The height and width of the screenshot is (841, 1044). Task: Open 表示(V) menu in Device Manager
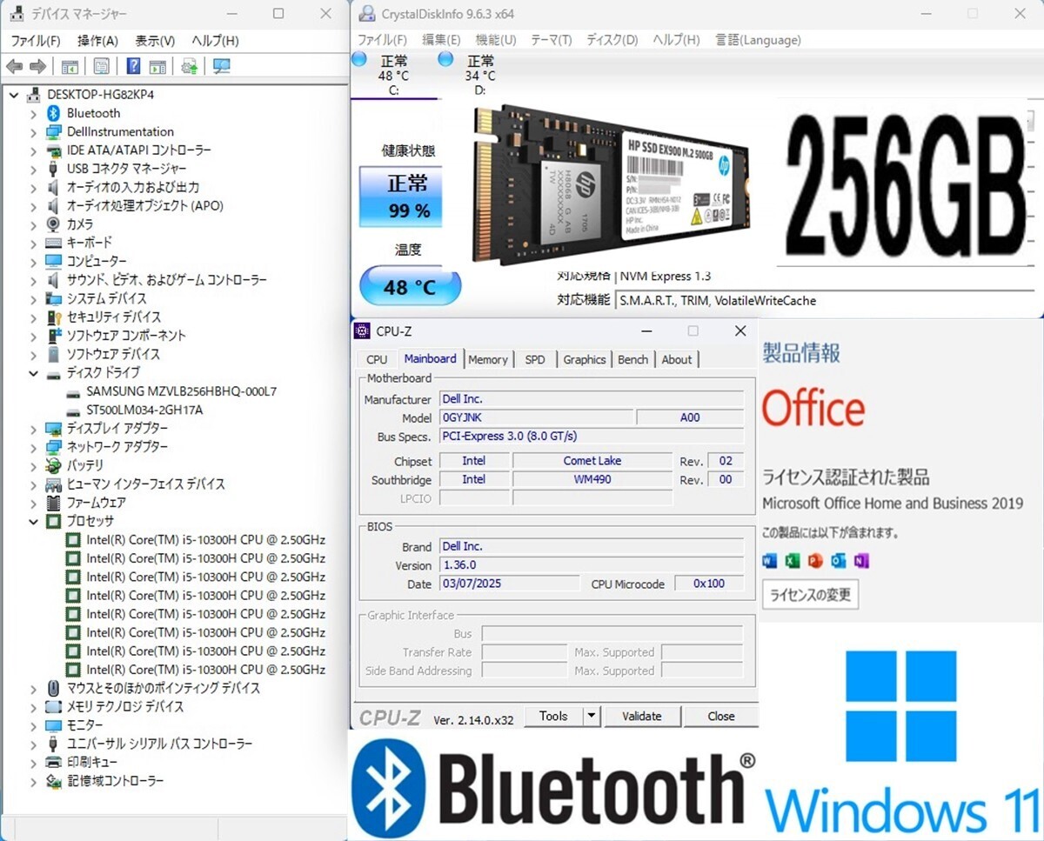[155, 41]
